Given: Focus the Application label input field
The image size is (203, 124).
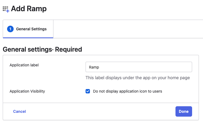Looking at the screenshot, I should click(x=139, y=67).
